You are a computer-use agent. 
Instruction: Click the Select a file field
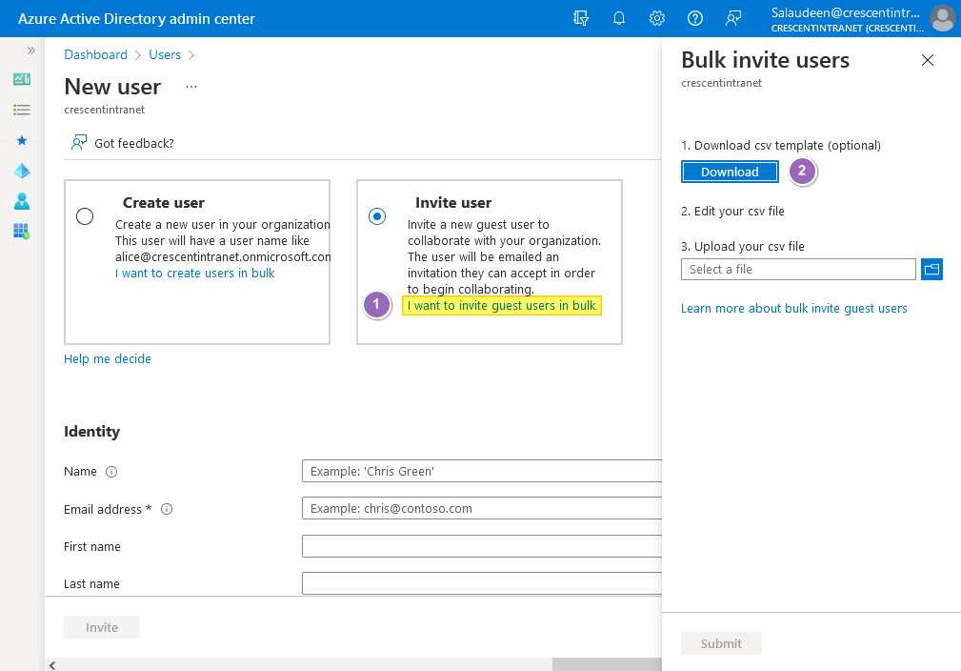pyautogui.click(x=798, y=270)
